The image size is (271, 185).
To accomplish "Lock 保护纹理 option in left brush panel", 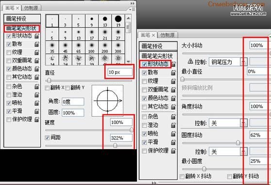I will [x=36, y=119].
